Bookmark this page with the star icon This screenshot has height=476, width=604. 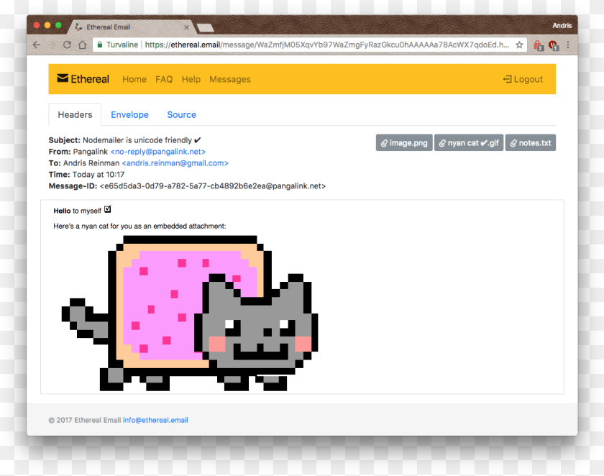tap(519, 45)
